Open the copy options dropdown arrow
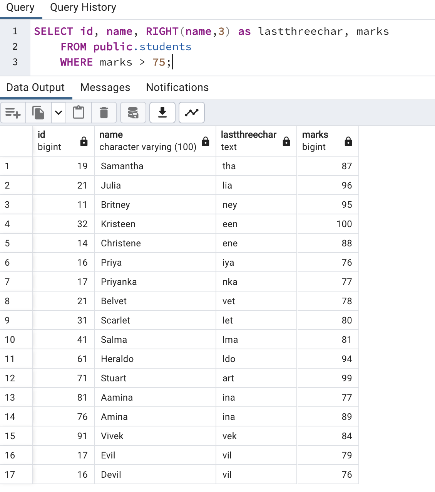 pyautogui.click(x=59, y=113)
